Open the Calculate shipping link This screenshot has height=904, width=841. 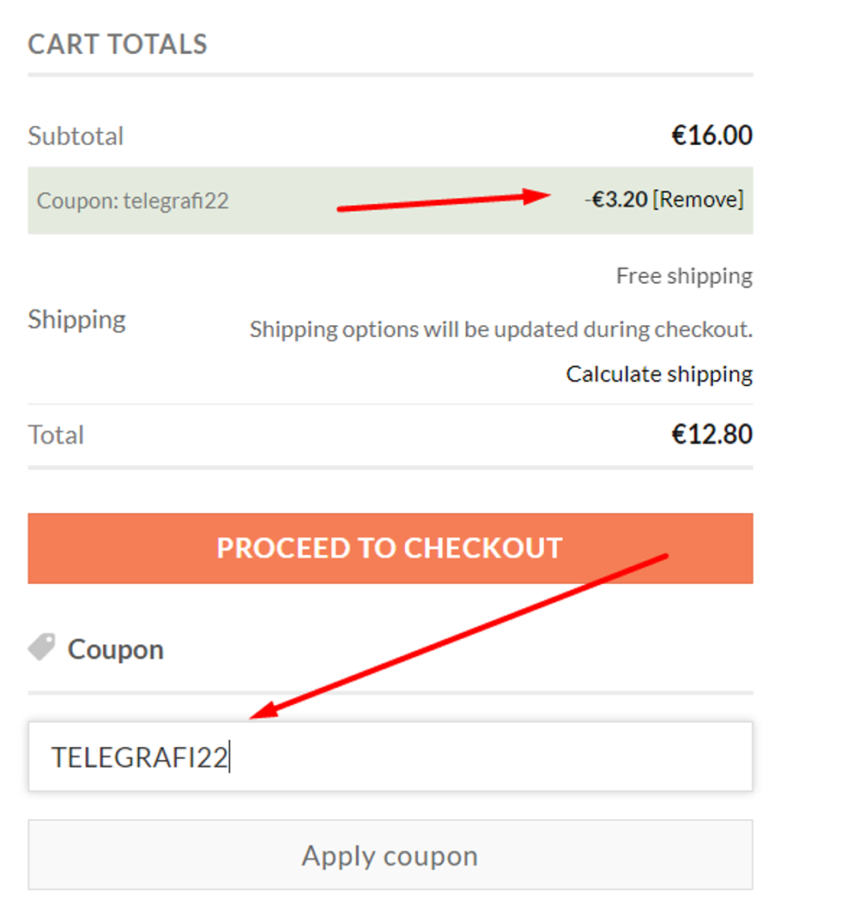(659, 374)
